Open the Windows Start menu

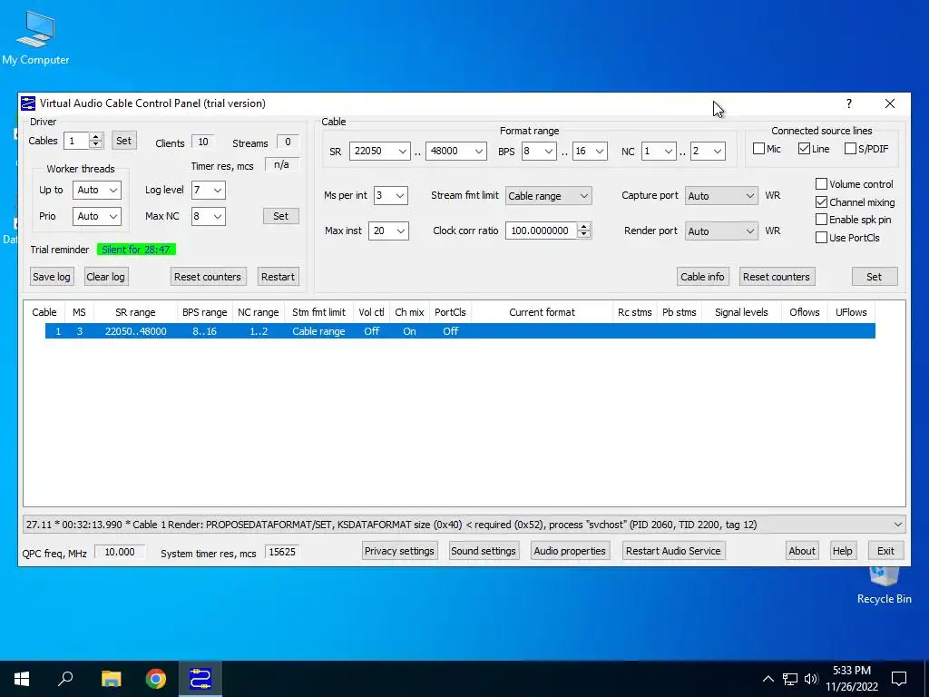click(x=22, y=679)
